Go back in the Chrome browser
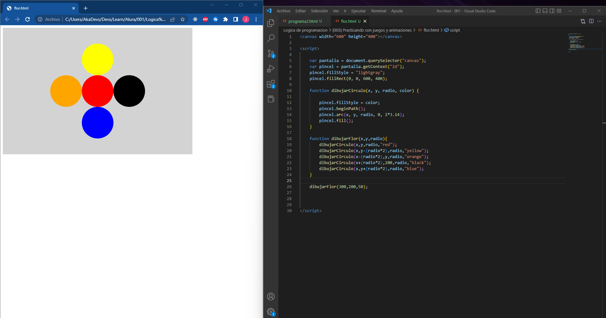The width and height of the screenshot is (606, 318). point(7,19)
